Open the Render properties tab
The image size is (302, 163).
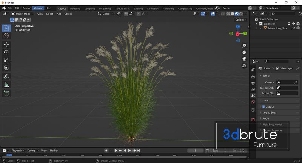[x=253, y=77]
